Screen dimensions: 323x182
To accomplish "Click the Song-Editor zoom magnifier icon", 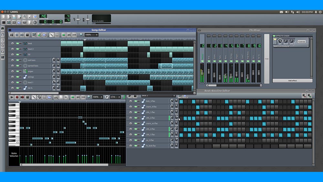I will [x=81, y=35].
